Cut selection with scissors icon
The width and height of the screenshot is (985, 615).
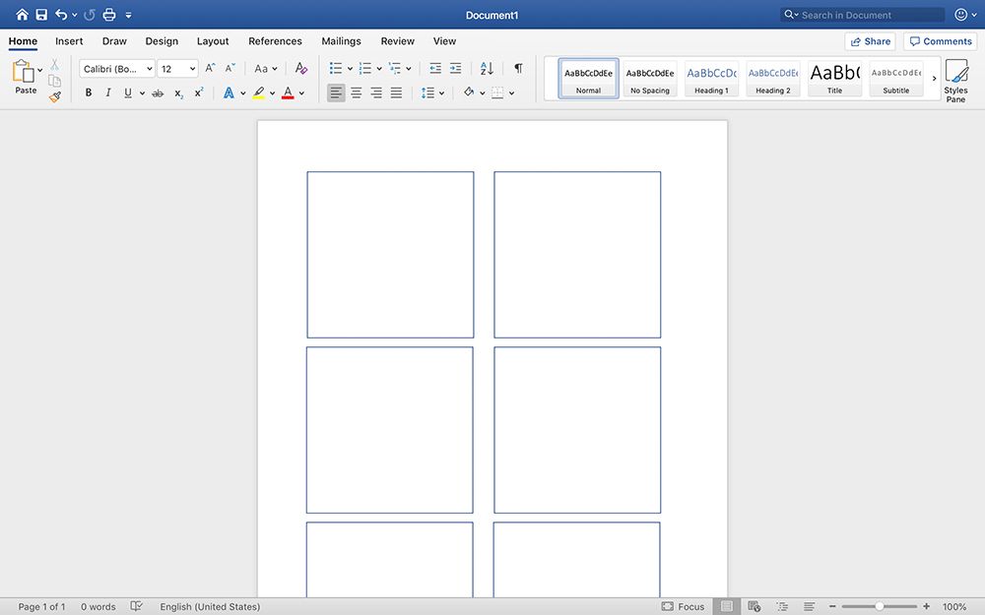[54, 64]
